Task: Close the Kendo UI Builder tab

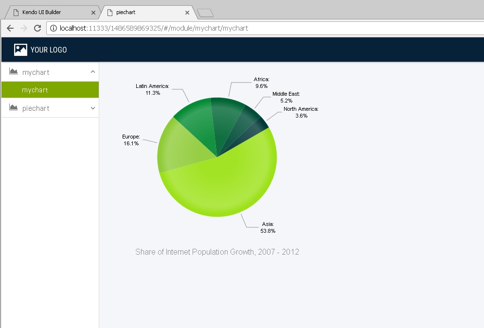Action: 93,13
